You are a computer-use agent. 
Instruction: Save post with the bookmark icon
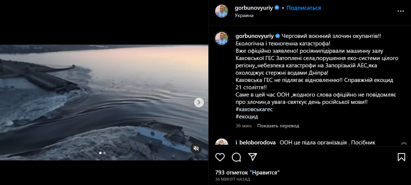[x=401, y=157]
